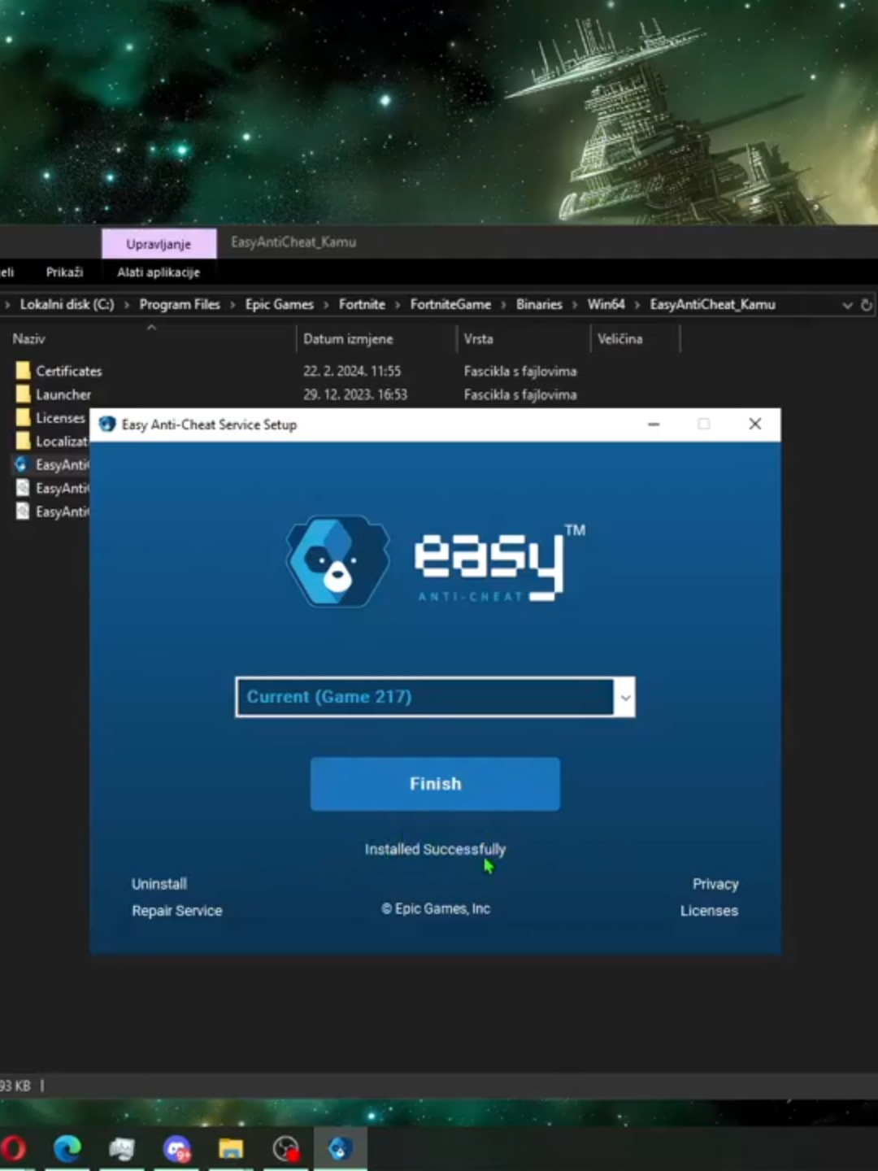Screen dimensions: 878x1171
Task: Click Lokalni disk (C:) in address bar
Action: [x=67, y=304]
